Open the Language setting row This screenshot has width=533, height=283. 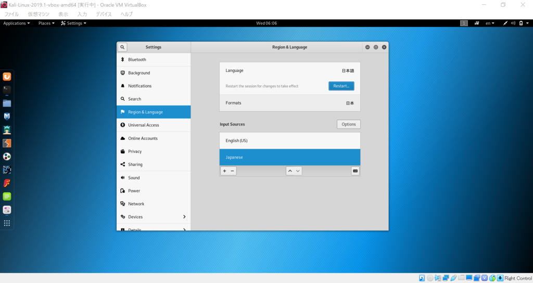tap(290, 71)
